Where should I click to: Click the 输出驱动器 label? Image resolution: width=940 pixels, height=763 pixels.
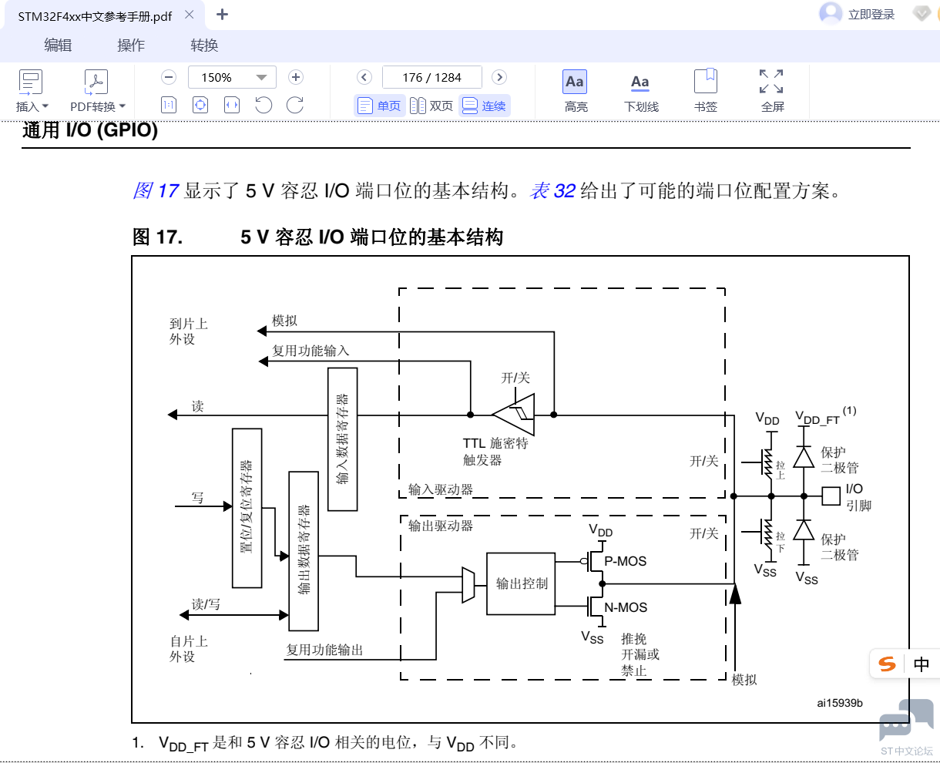(x=441, y=526)
